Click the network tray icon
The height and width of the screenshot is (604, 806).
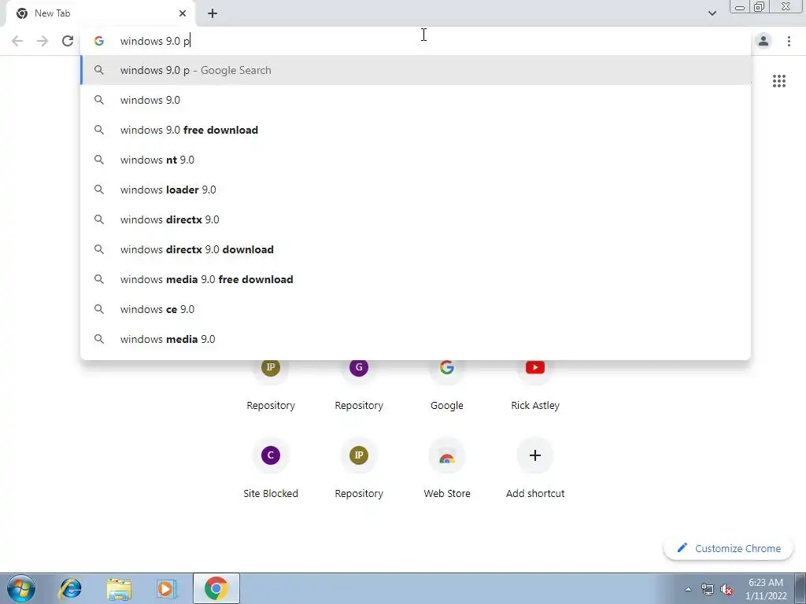click(x=708, y=590)
